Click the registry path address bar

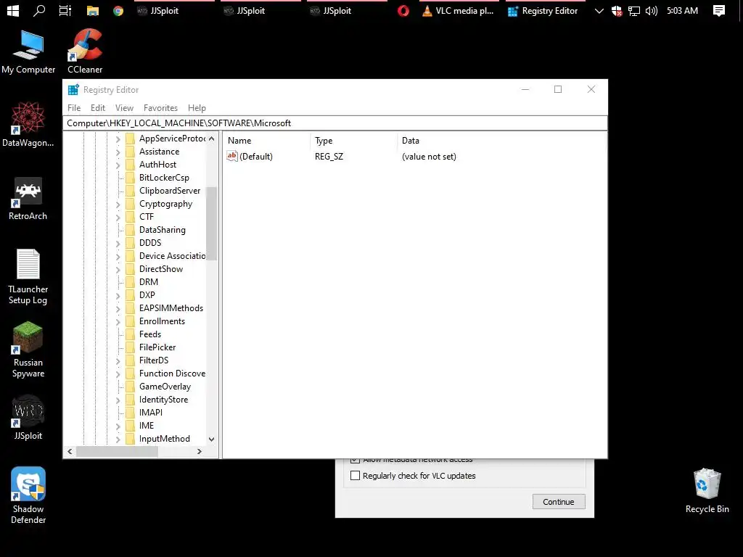pyautogui.click(x=335, y=123)
